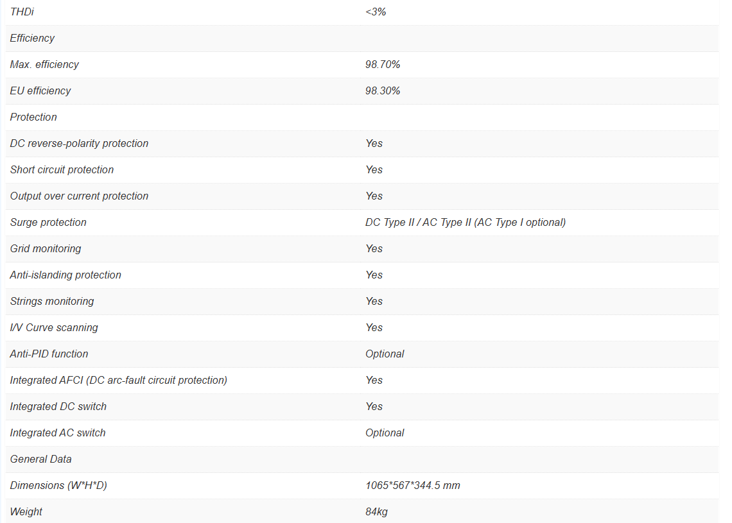Click Optional value for Anti-PID function
732x523 pixels.
[x=385, y=354]
